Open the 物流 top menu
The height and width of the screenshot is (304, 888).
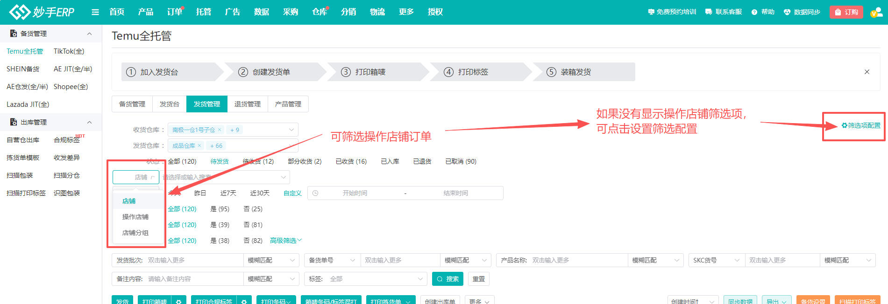coord(377,12)
